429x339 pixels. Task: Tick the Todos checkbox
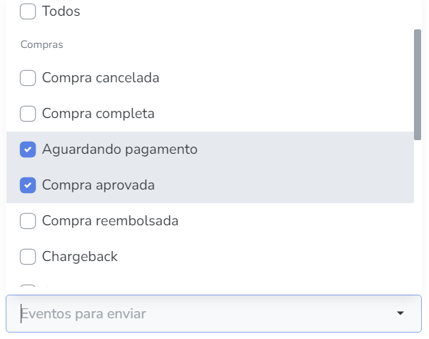[x=28, y=11]
